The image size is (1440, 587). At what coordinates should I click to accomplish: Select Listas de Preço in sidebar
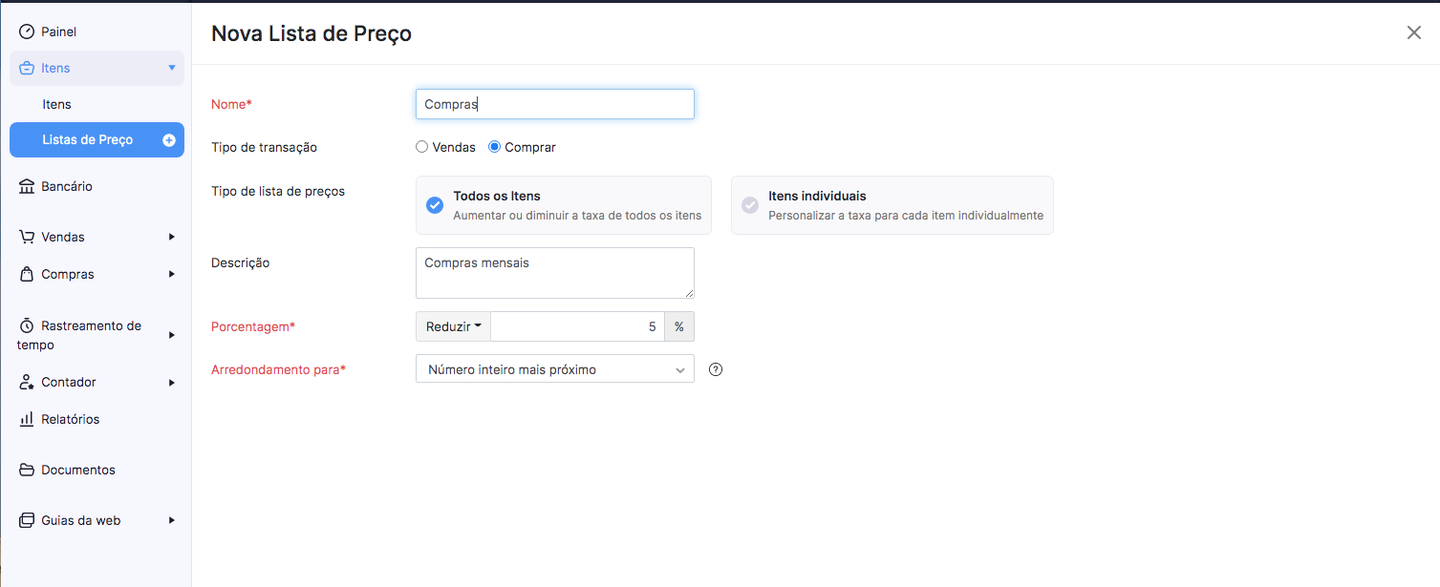[97, 139]
